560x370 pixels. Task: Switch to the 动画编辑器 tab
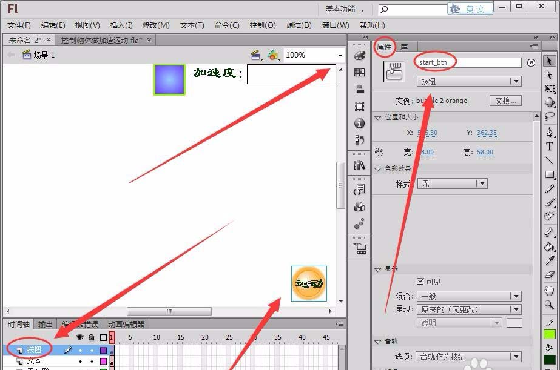pos(126,325)
